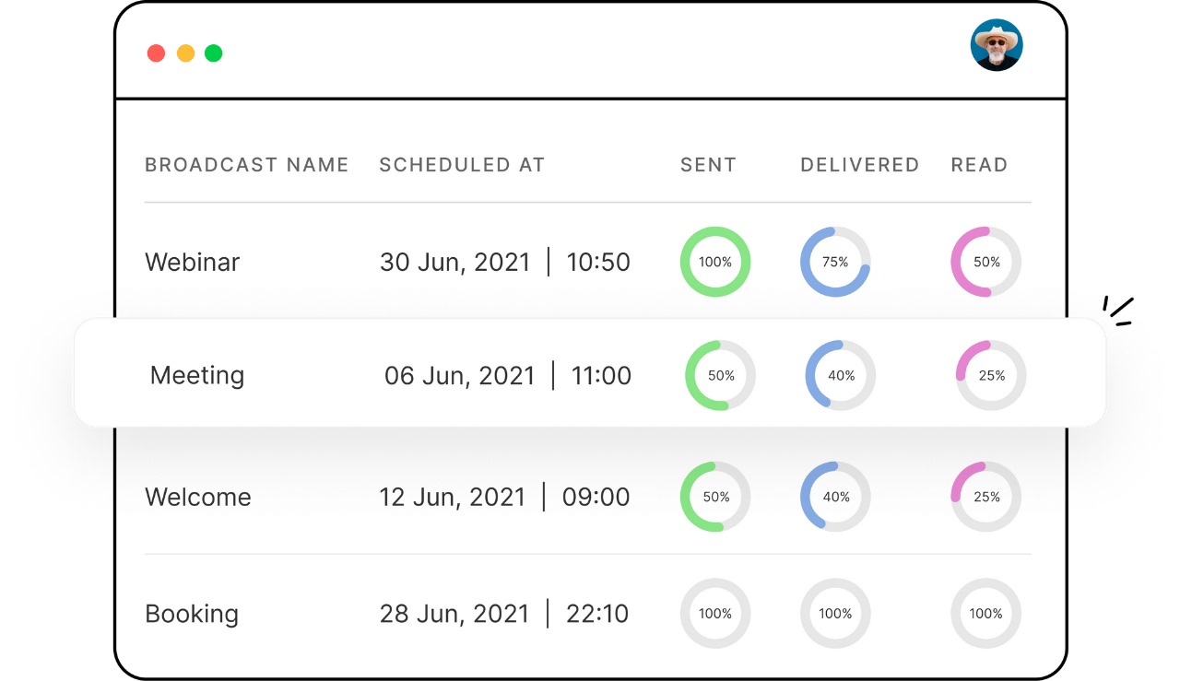
Task: Click the Webinar sent 100% ring
Action: pyautogui.click(x=715, y=262)
